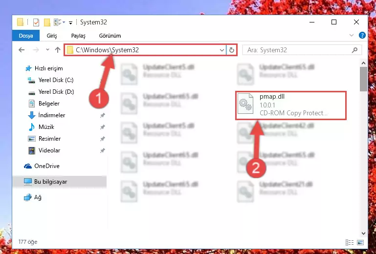The width and height of the screenshot is (376, 254).
Task: Click the file list vertical scrollbar thumb
Action: click(363, 79)
